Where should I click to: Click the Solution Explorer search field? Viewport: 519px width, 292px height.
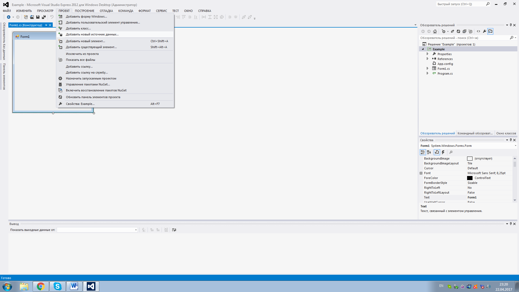click(x=464, y=38)
